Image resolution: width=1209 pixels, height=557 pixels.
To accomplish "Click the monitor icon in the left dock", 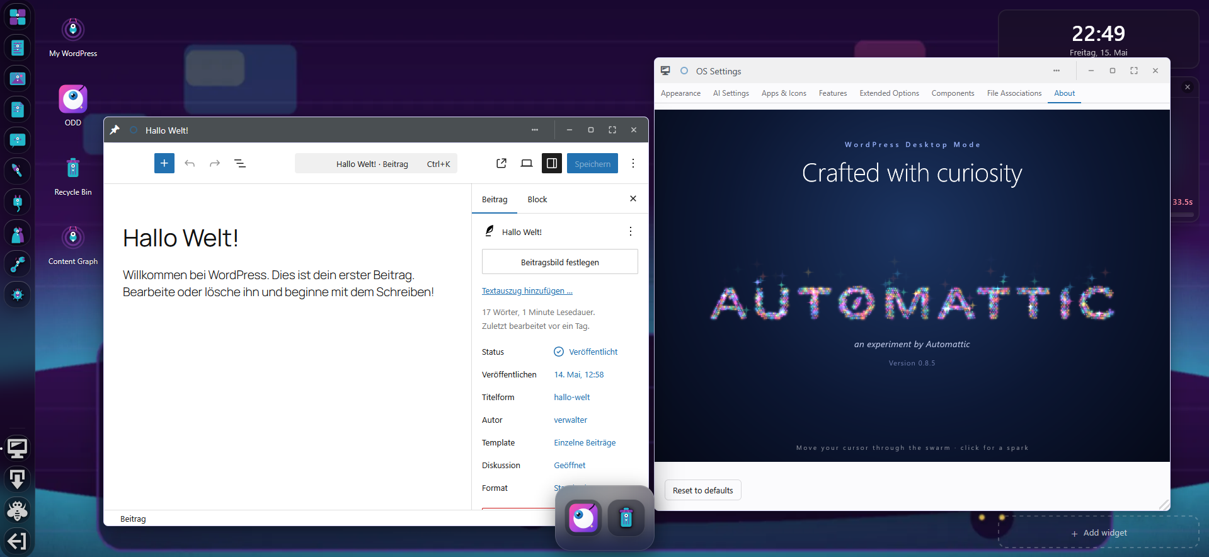I will (18, 448).
